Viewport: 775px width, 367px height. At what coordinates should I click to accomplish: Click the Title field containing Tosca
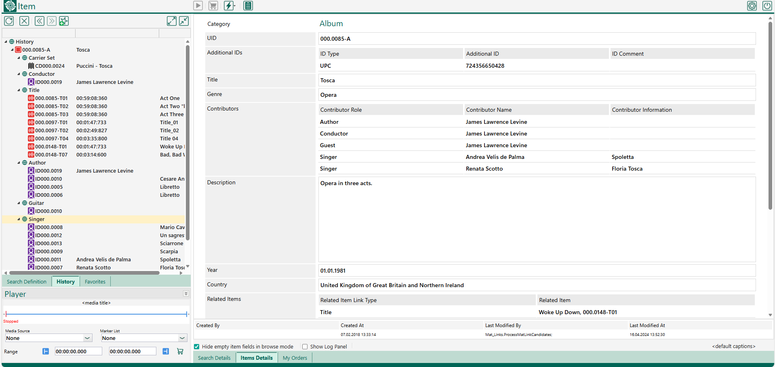point(537,80)
